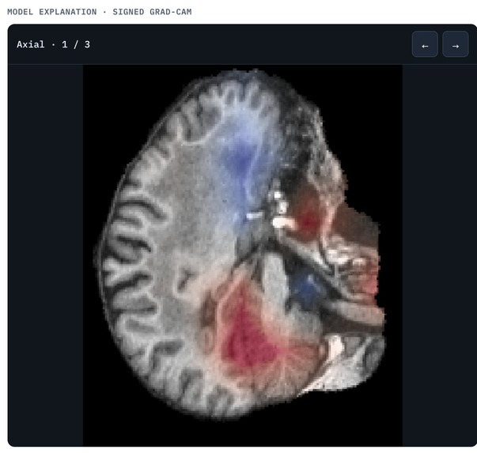Click the Grad-CAM brain MRI image

[243, 255]
